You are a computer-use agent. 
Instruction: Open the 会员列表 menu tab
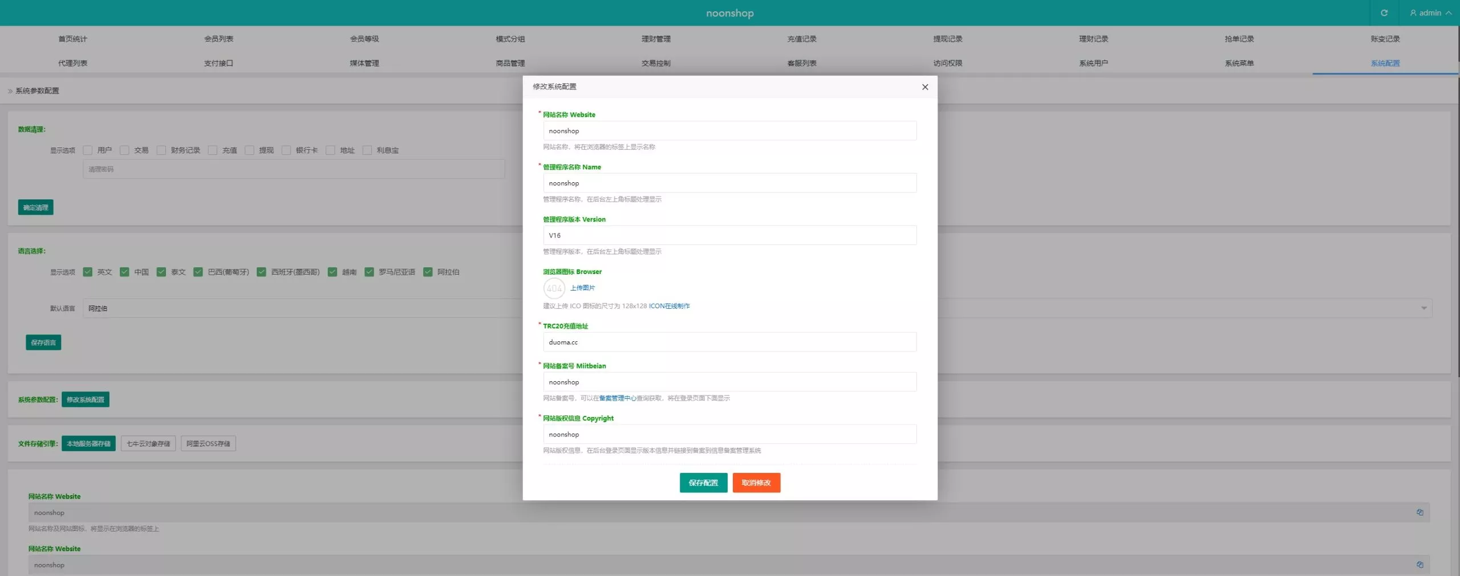[x=218, y=39]
